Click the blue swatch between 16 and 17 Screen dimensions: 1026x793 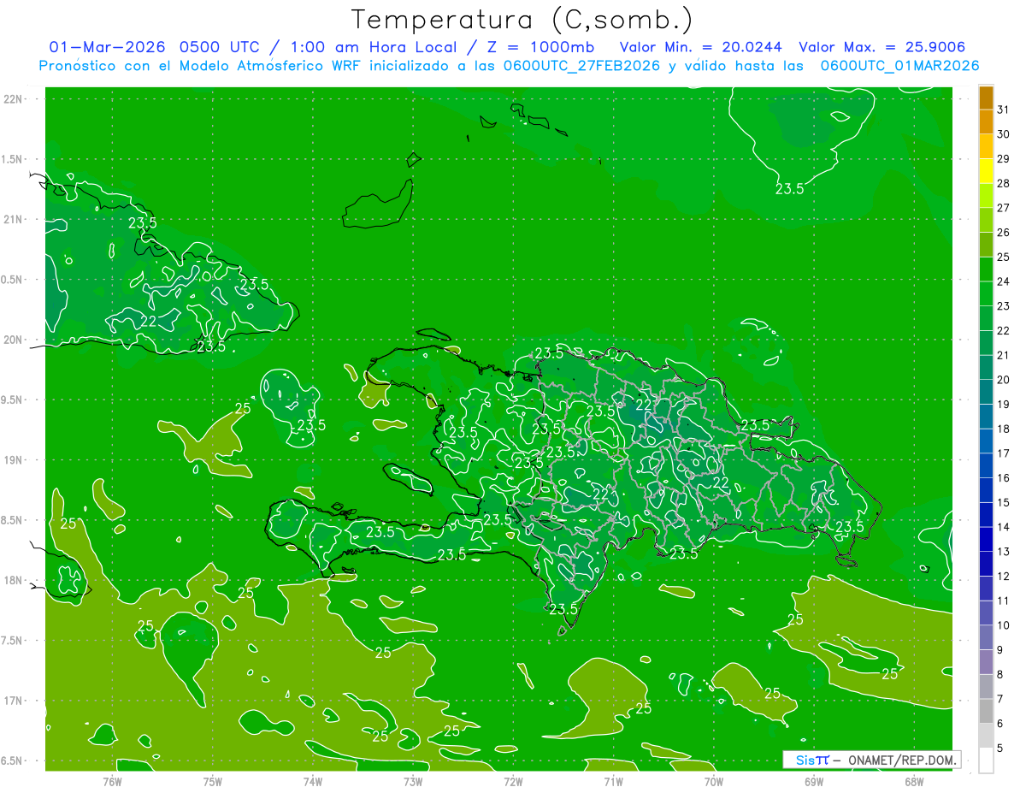tap(986, 465)
